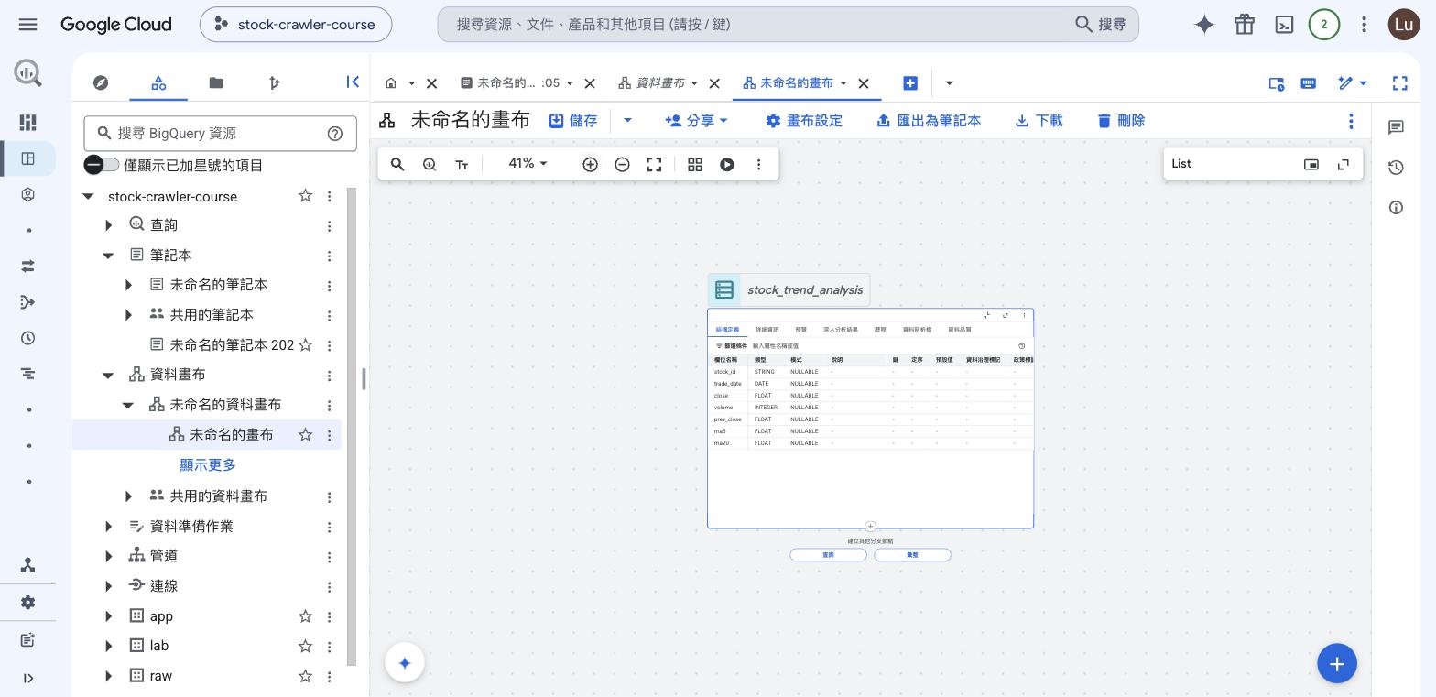The image size is (1436, 697).
Task: Star the raw dataset
Action: pyautogui.click(x=305, y=676)
